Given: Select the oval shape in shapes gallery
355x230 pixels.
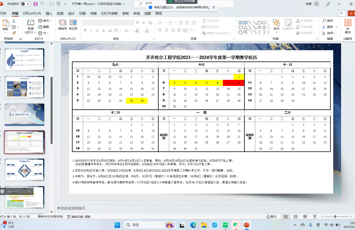Looking at the screenshot, I should point(264,23).
